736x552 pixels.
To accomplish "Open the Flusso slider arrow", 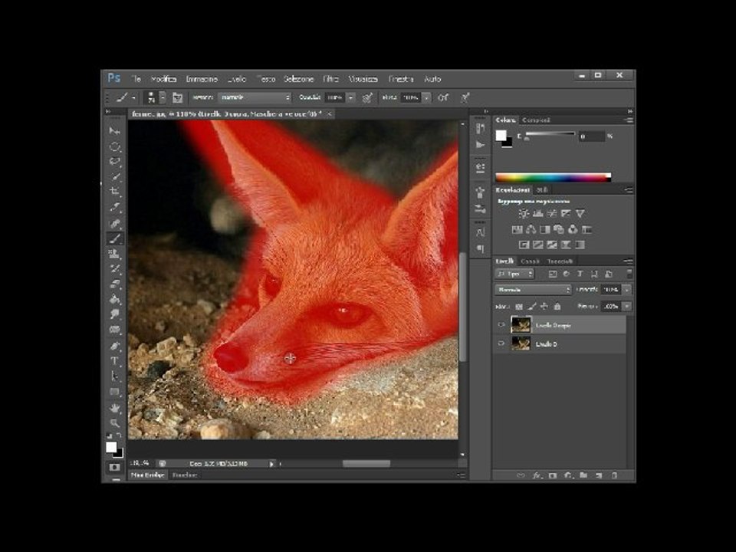I will [x=426, y=97].
